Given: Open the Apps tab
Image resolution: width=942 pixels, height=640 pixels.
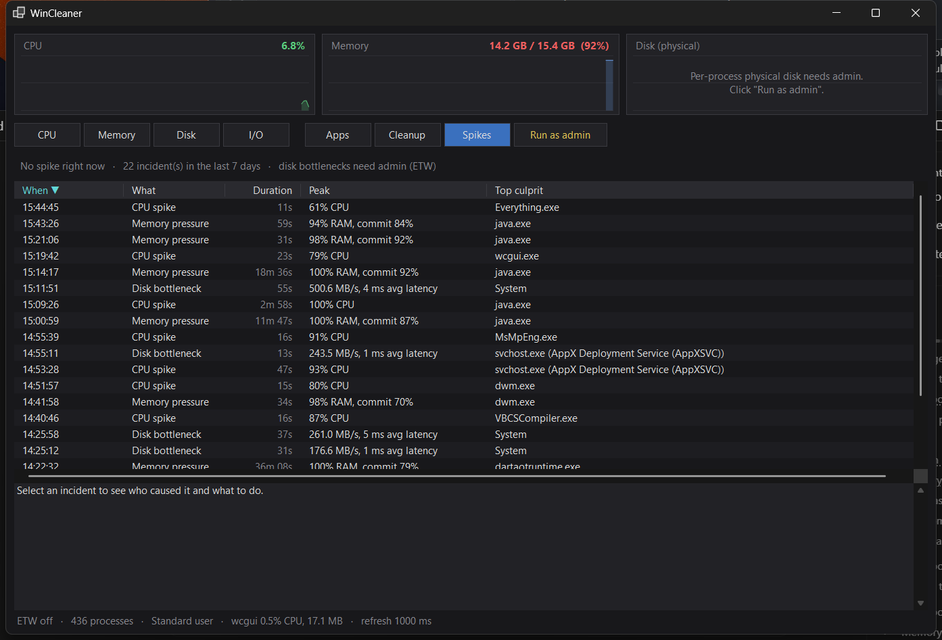Looking at the screenshot, I should pos(338,135).
